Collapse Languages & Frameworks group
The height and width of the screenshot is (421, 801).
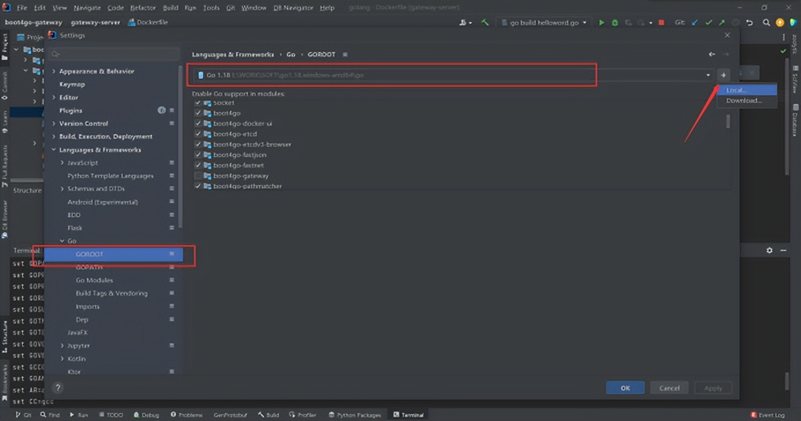point(54,150)
